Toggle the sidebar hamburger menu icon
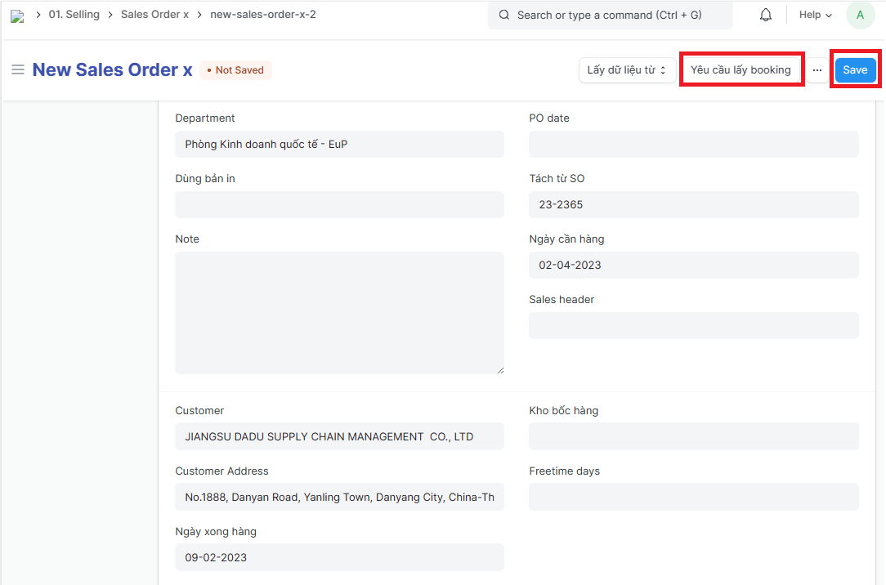The height and width of the screenshot is (585, 886). (17, 70)
